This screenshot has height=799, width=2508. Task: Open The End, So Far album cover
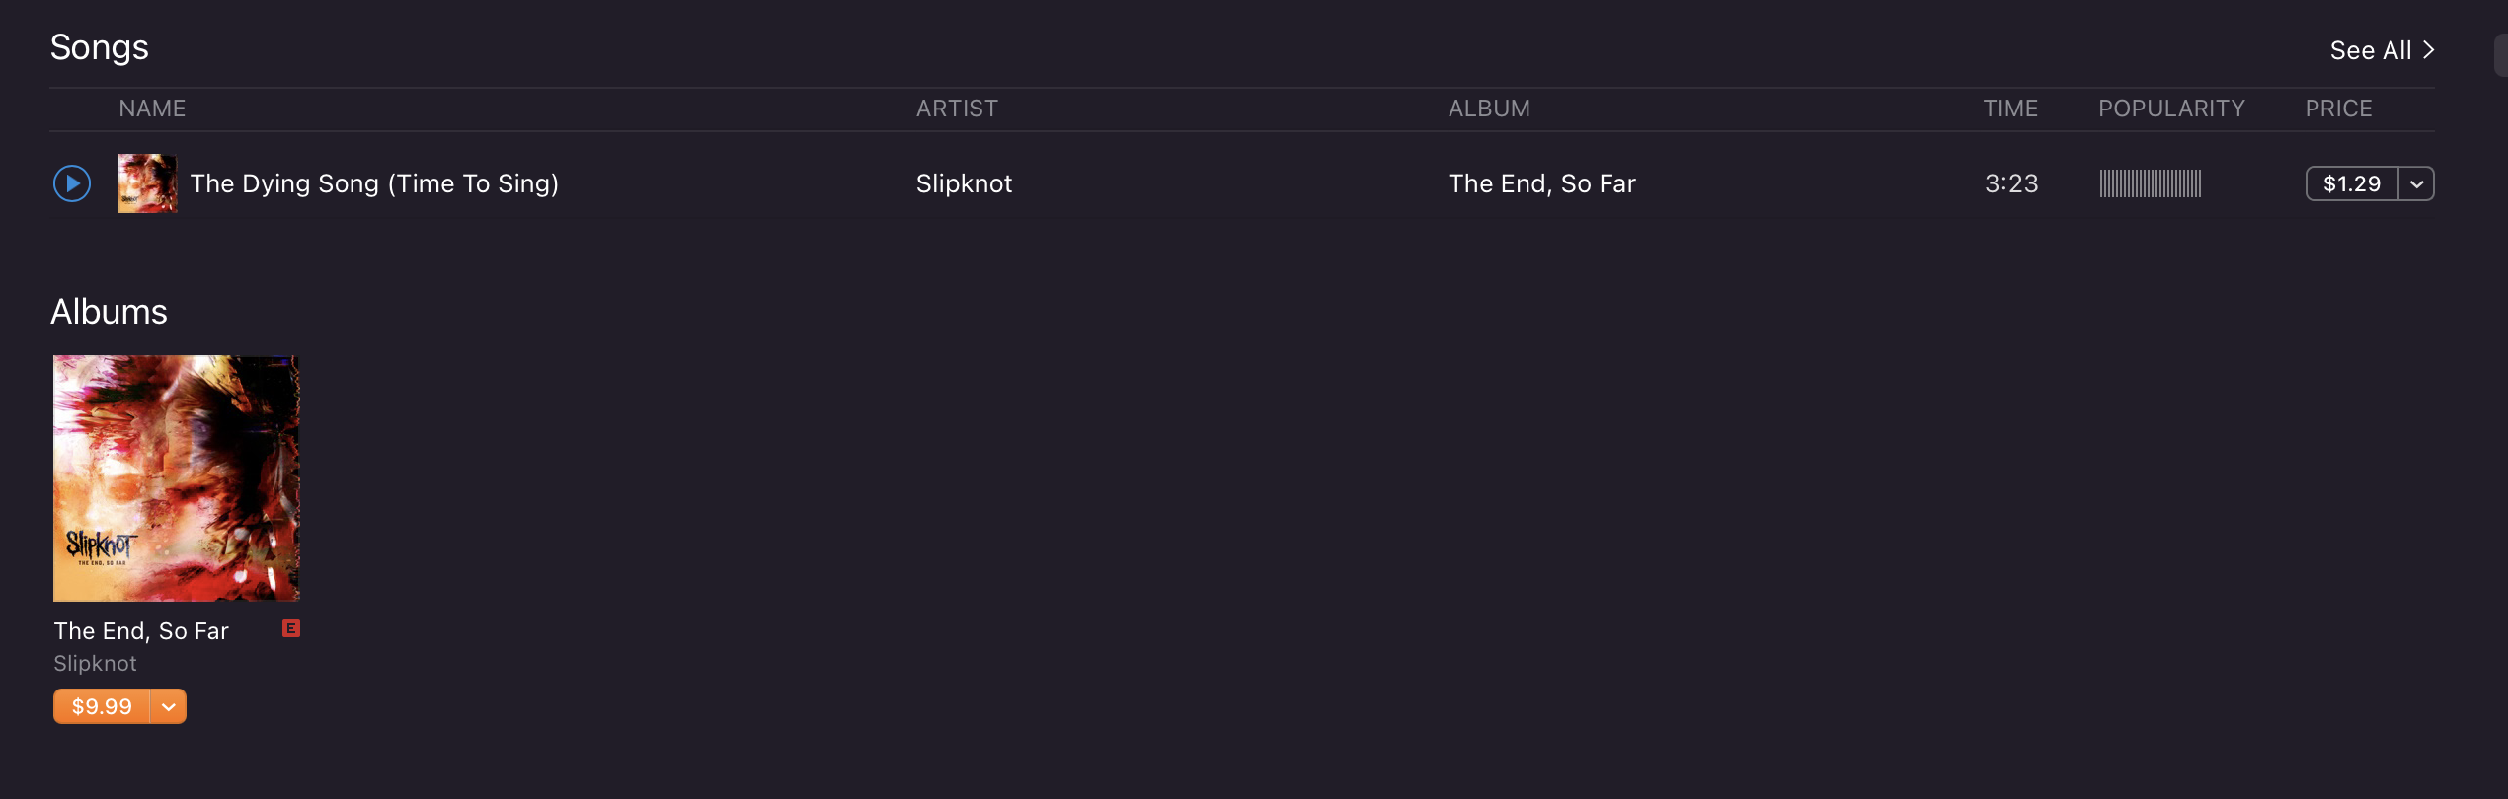point(177,478)
